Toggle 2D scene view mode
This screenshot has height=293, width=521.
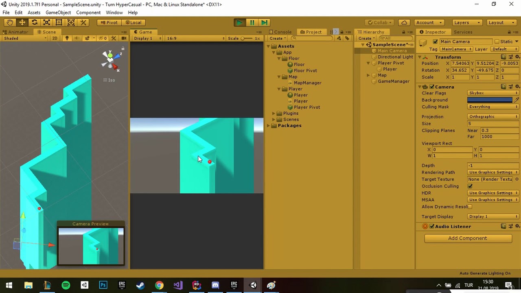(x=55, y=38)
